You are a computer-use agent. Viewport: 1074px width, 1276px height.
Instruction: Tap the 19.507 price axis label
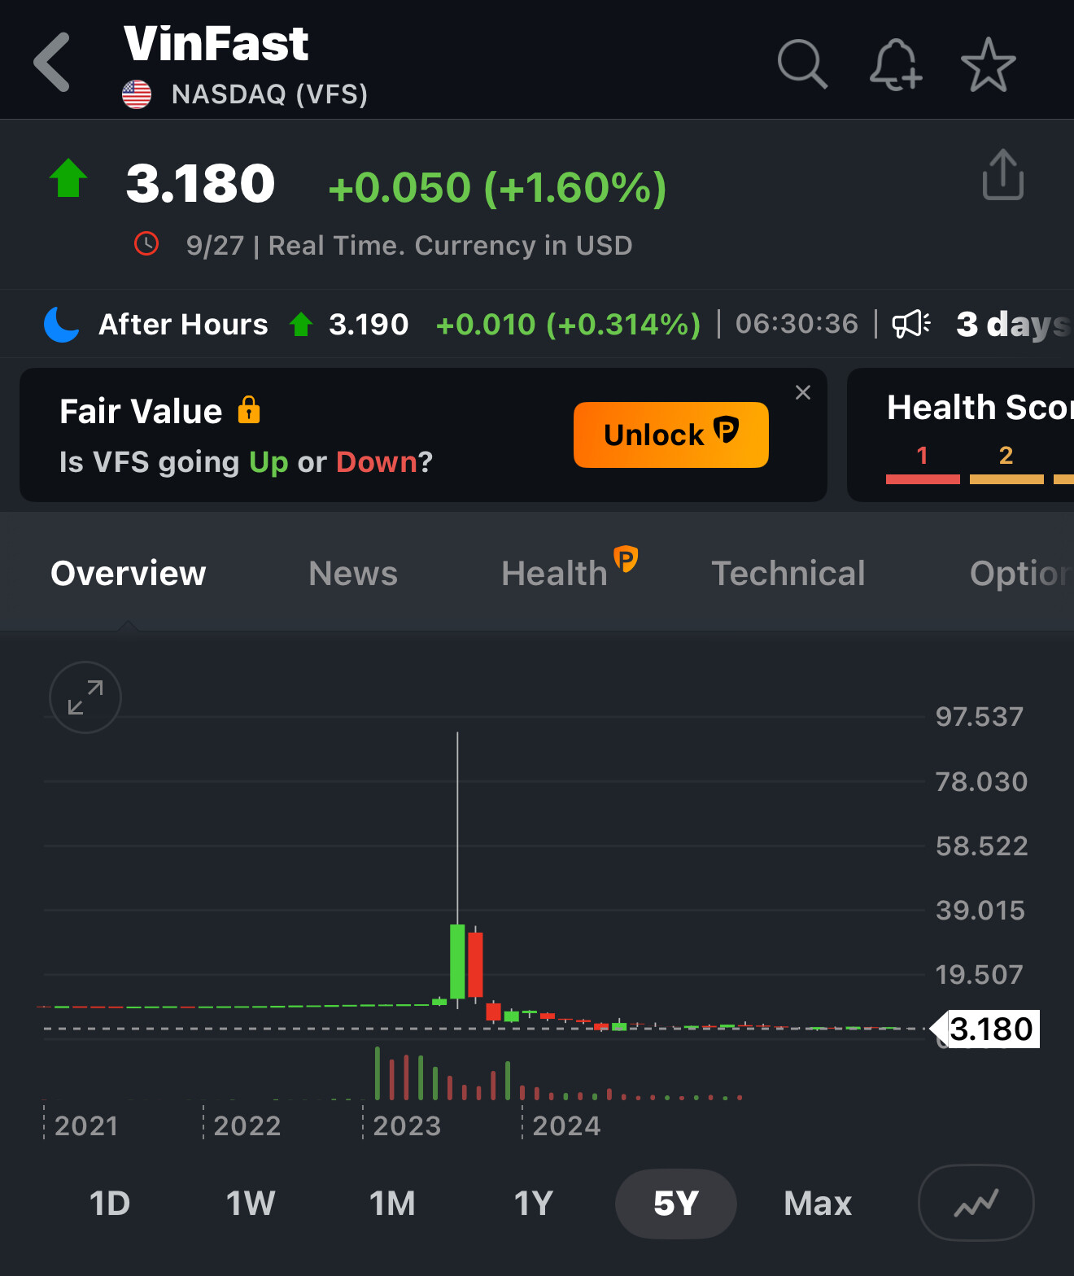click(979, 974)
